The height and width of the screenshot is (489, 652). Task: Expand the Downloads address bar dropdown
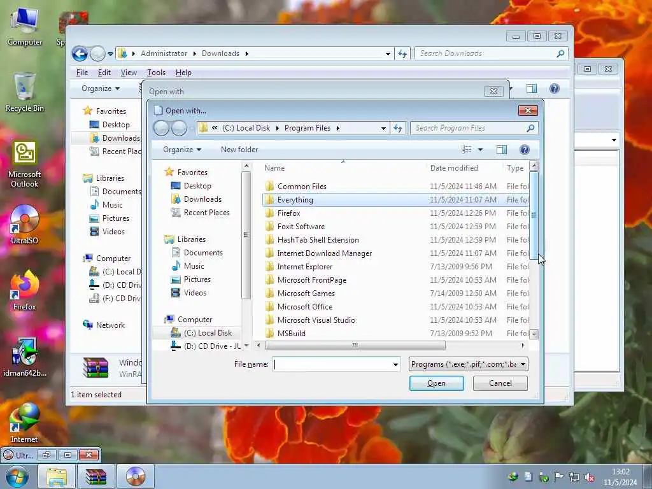[388, 53]
